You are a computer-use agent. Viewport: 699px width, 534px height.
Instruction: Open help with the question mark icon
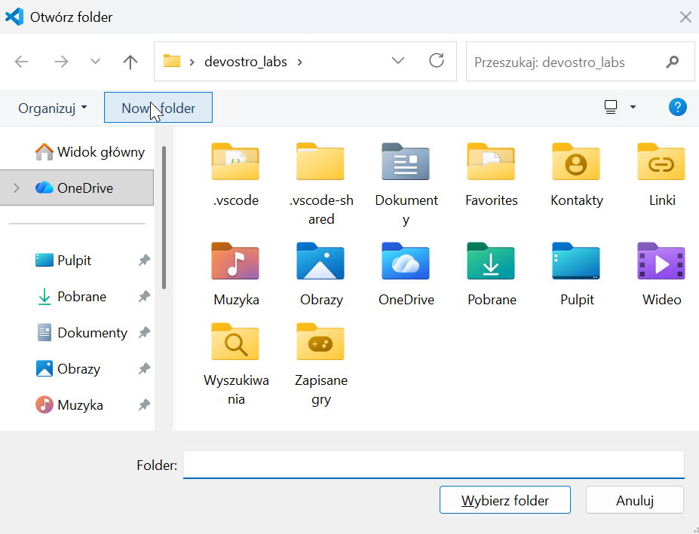677,107
